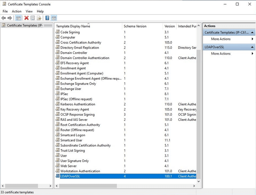Select the Root Certification Authority template
Viewport: 256px width, 195px height.
coord(80,125)
